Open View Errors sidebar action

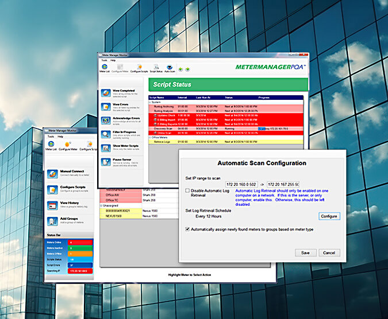pos(122,107)
